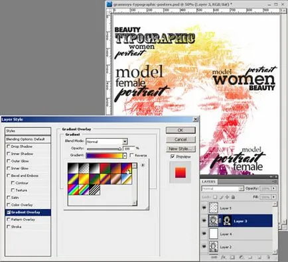Click the lock transparent pixels icon
Screen dimensions: 288x262
point(215,197)
